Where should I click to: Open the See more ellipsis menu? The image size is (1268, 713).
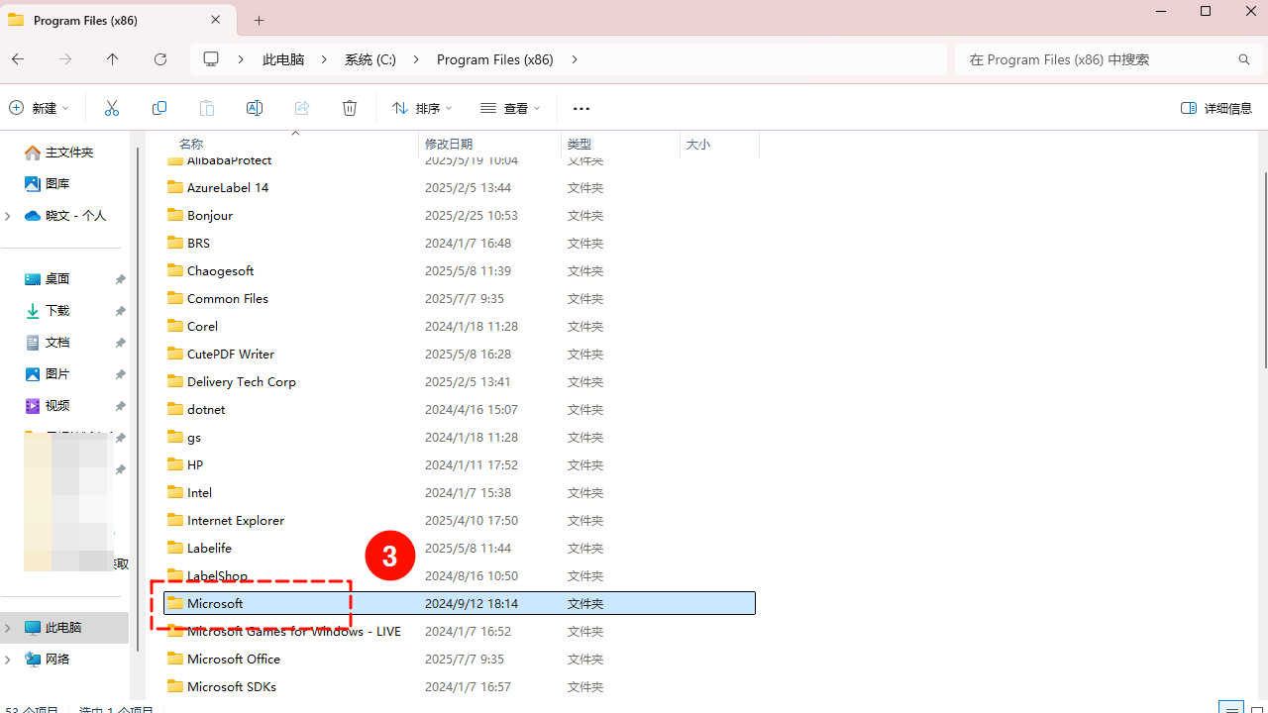coord(581,108)
